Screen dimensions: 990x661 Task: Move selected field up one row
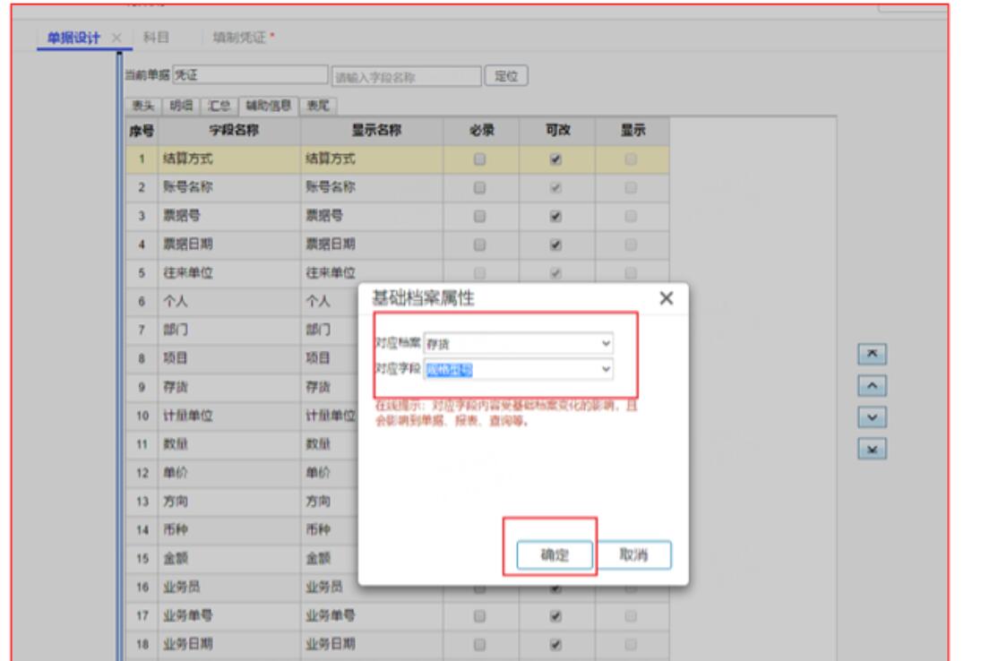click(872, 385)
